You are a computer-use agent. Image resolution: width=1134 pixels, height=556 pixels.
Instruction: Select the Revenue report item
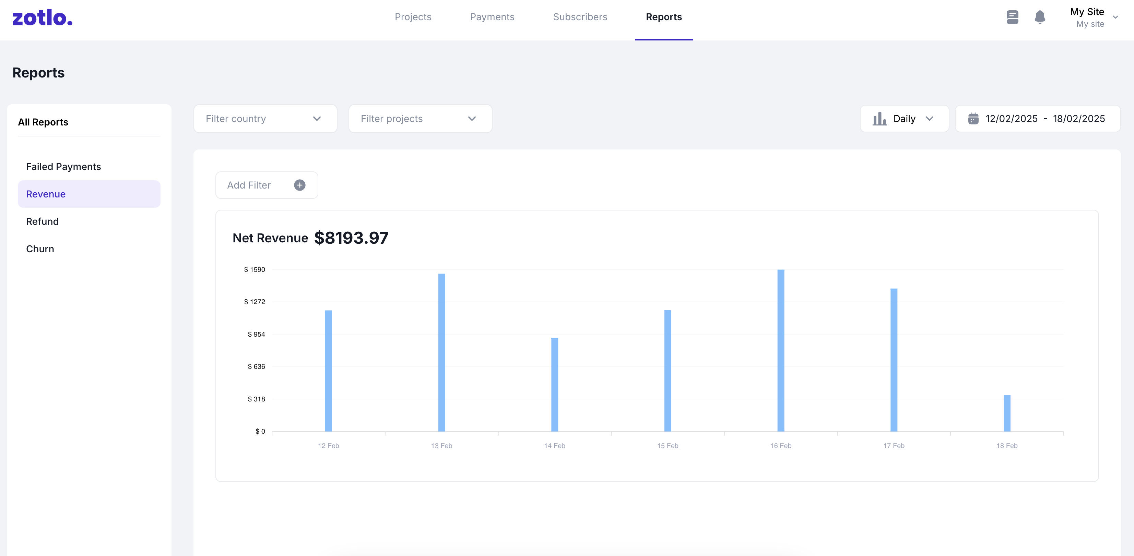(x=46, y=194)
